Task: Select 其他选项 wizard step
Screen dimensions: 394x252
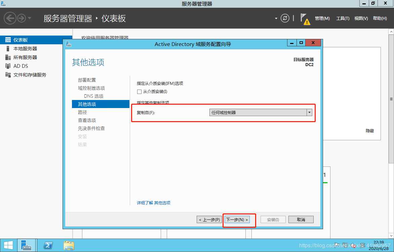Action: 101,104
